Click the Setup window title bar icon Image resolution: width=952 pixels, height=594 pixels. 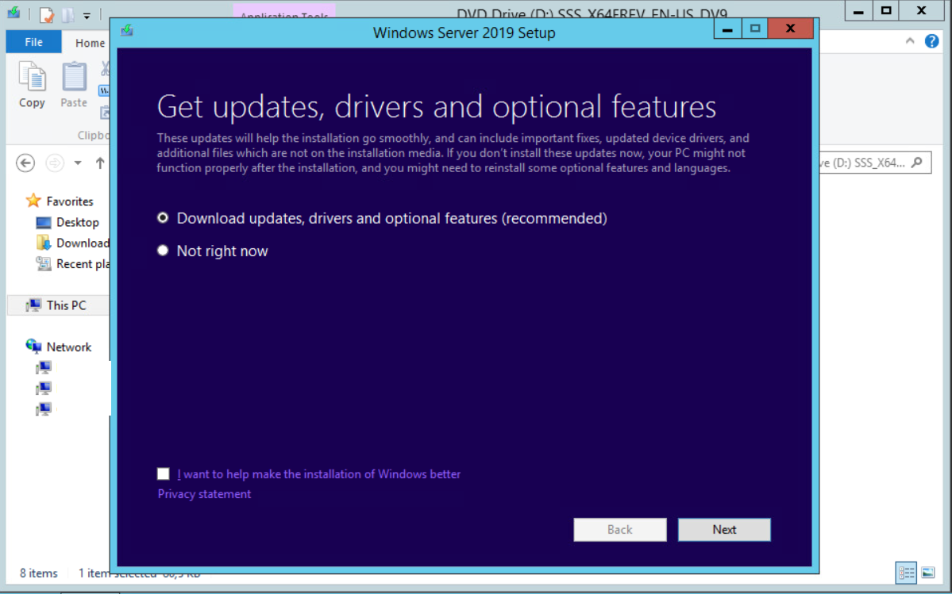pyautogui.click(x=127, y=30)
